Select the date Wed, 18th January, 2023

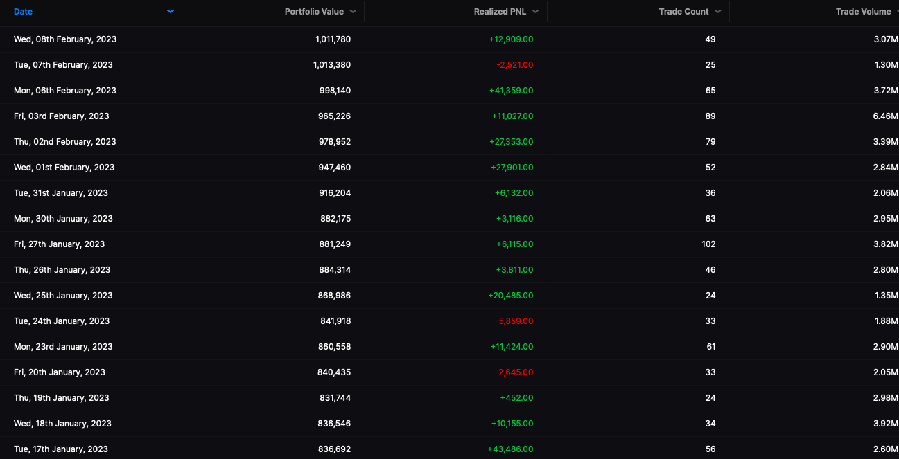coord(62,424)
